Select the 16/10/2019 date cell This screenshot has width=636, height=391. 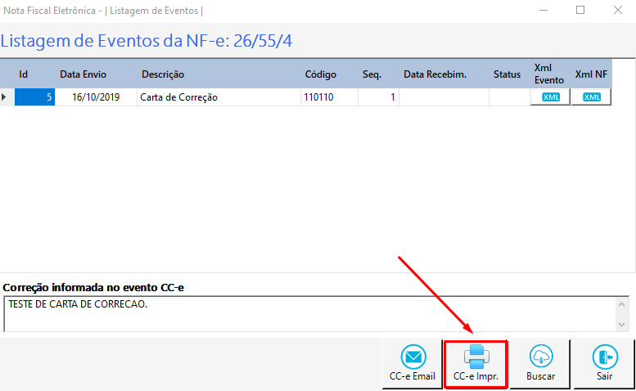pyautogui.click(x=96, y=97)
